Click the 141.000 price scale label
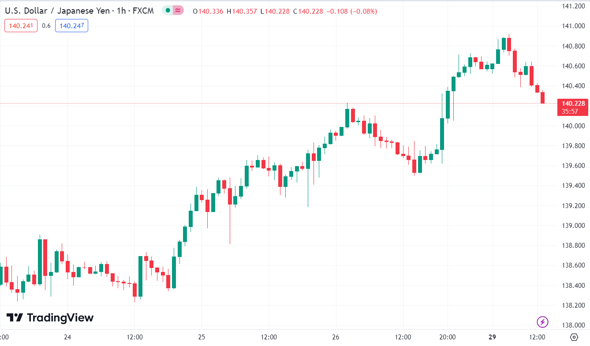590x346 pixels. (x=572, y=26)
